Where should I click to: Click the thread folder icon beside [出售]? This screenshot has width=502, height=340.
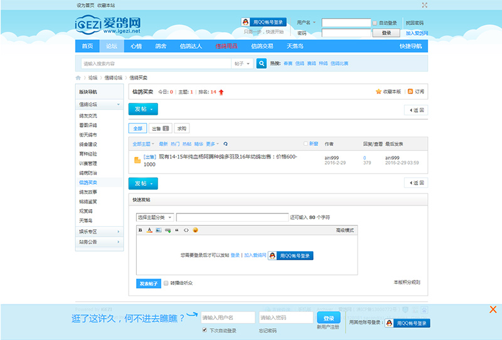click(x=137, y=160)
